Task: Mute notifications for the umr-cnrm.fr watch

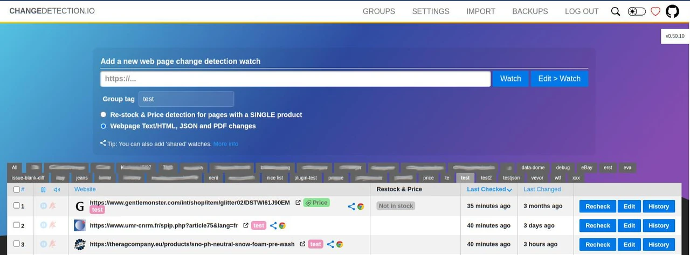Action: [x=53, y=225]
